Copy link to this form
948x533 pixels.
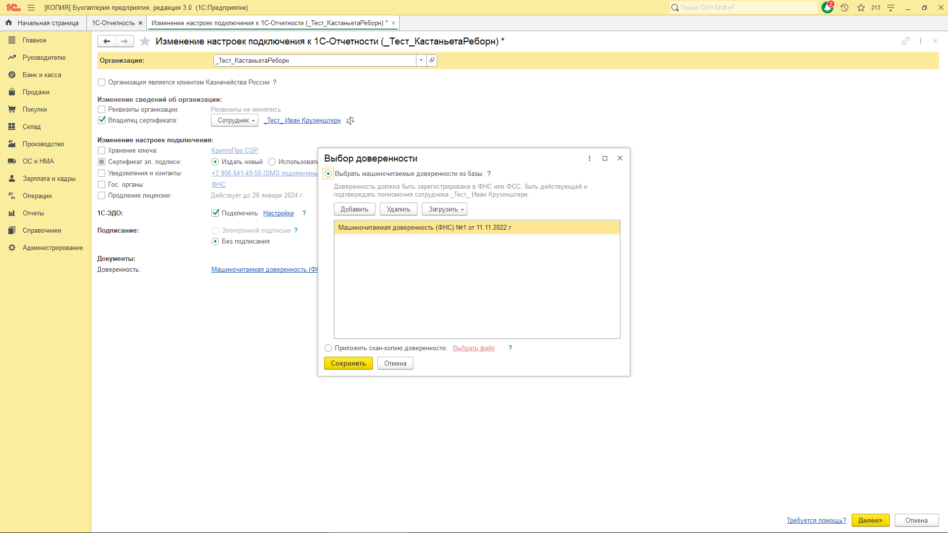906,41
